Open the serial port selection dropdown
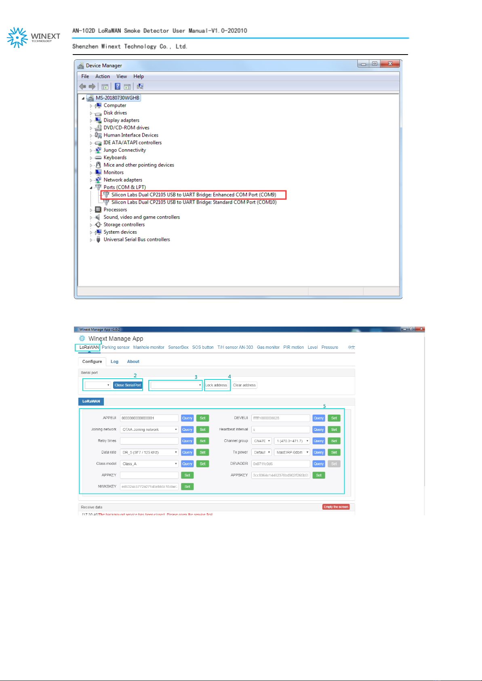This screenshot has width=482, height=681. pyautogui.click(x=98, y=385)
